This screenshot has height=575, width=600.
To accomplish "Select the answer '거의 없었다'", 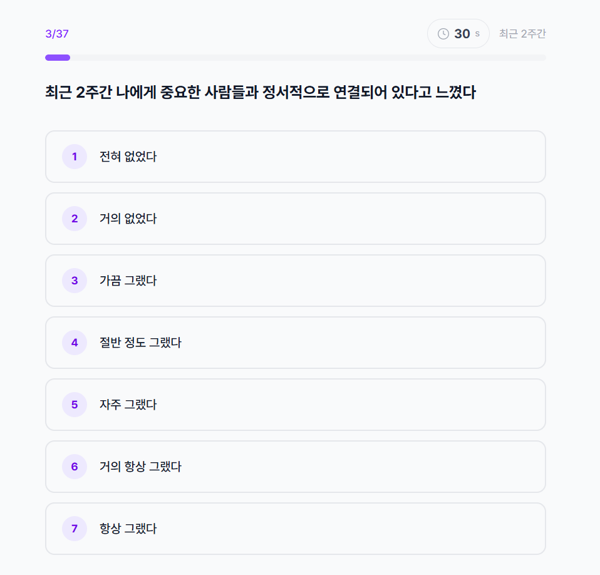I will (295, 219).
